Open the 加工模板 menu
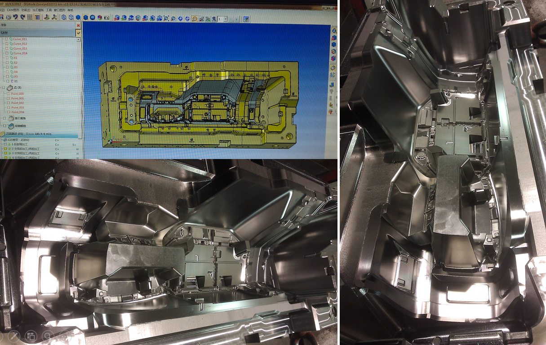The image size is (546, 345). tap(38, 9)
